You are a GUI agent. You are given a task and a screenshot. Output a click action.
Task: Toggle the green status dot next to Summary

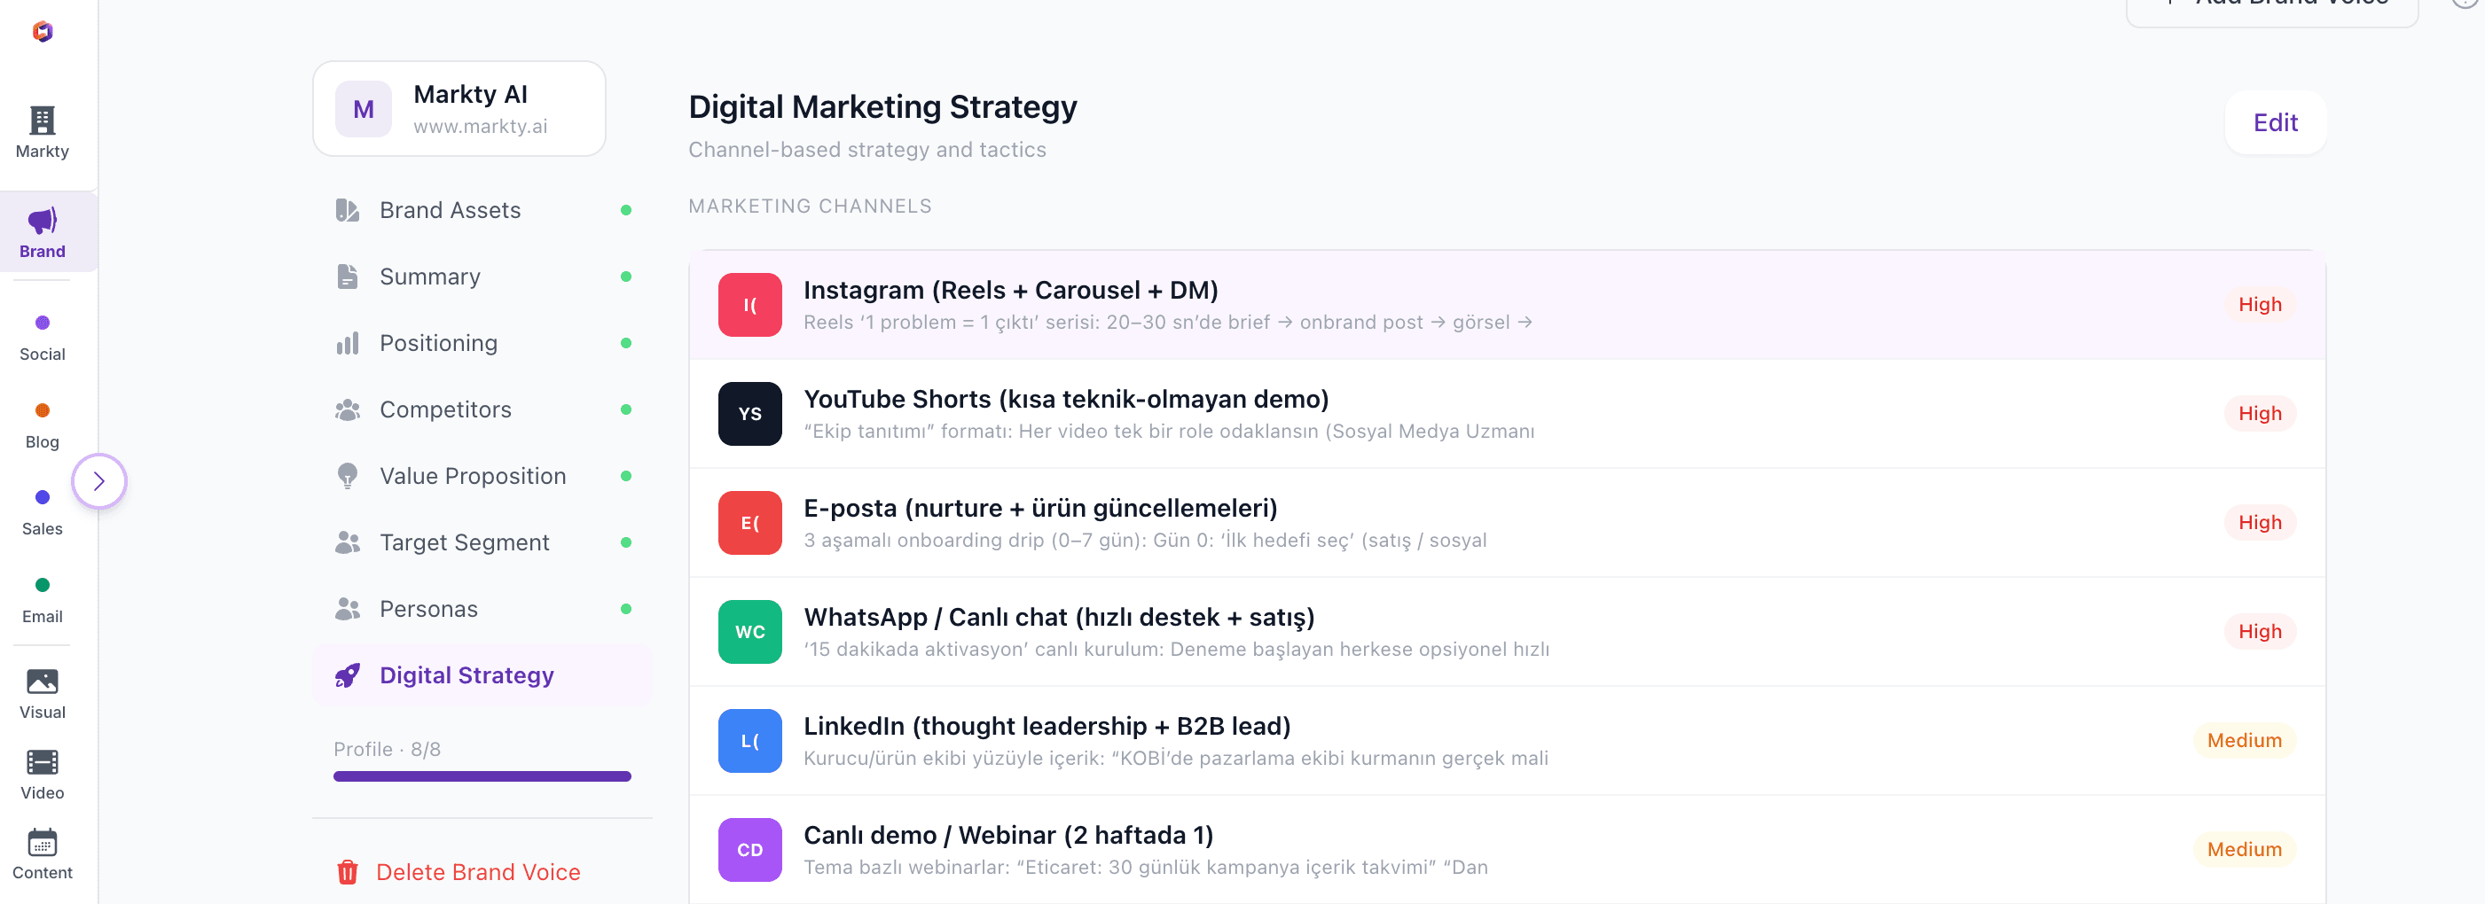point(627,276)
